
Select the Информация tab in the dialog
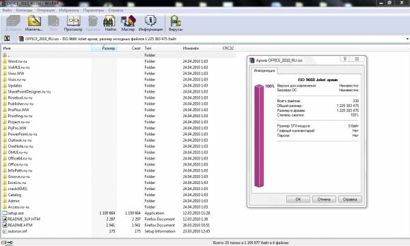[x=264, y=71]
